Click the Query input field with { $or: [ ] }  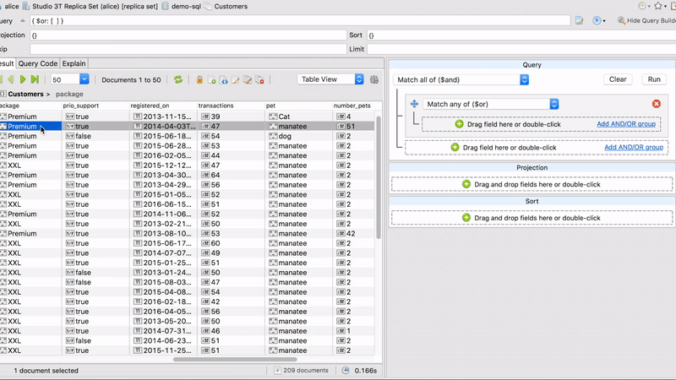point(300,20)
